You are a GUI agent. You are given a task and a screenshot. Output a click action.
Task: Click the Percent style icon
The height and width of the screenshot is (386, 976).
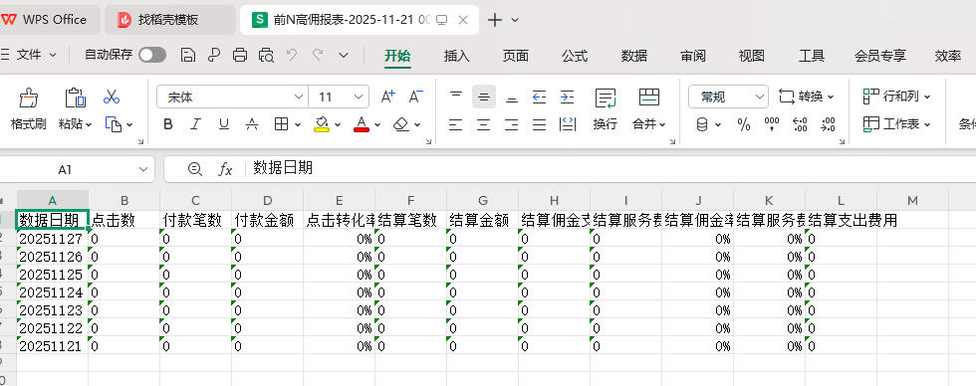click(x=744, y=124)
